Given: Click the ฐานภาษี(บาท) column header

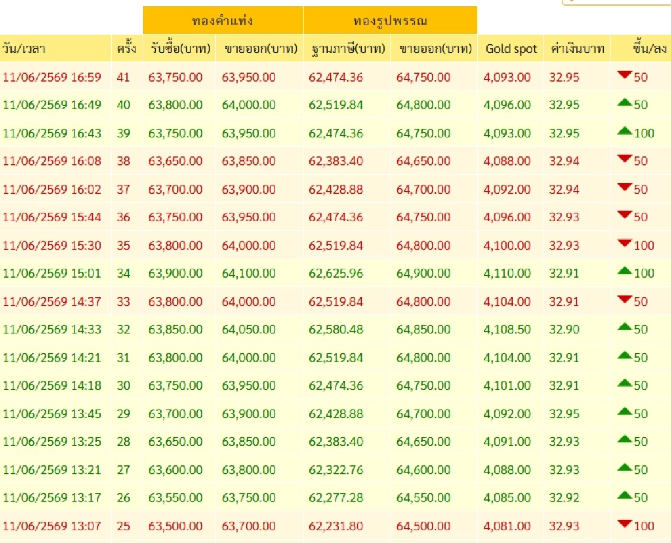Looking at the screenshot, I should point(347,49).
